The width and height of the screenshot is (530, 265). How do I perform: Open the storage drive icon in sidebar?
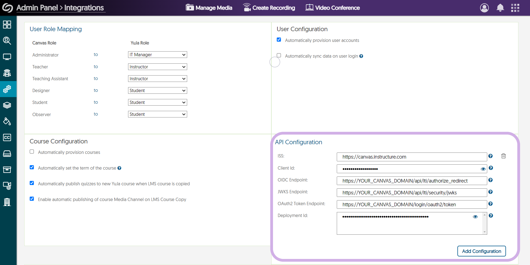tap(7, 154)
